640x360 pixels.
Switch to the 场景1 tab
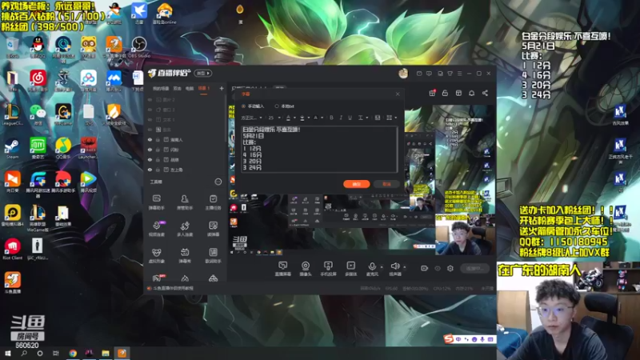(x=204, y=88)
